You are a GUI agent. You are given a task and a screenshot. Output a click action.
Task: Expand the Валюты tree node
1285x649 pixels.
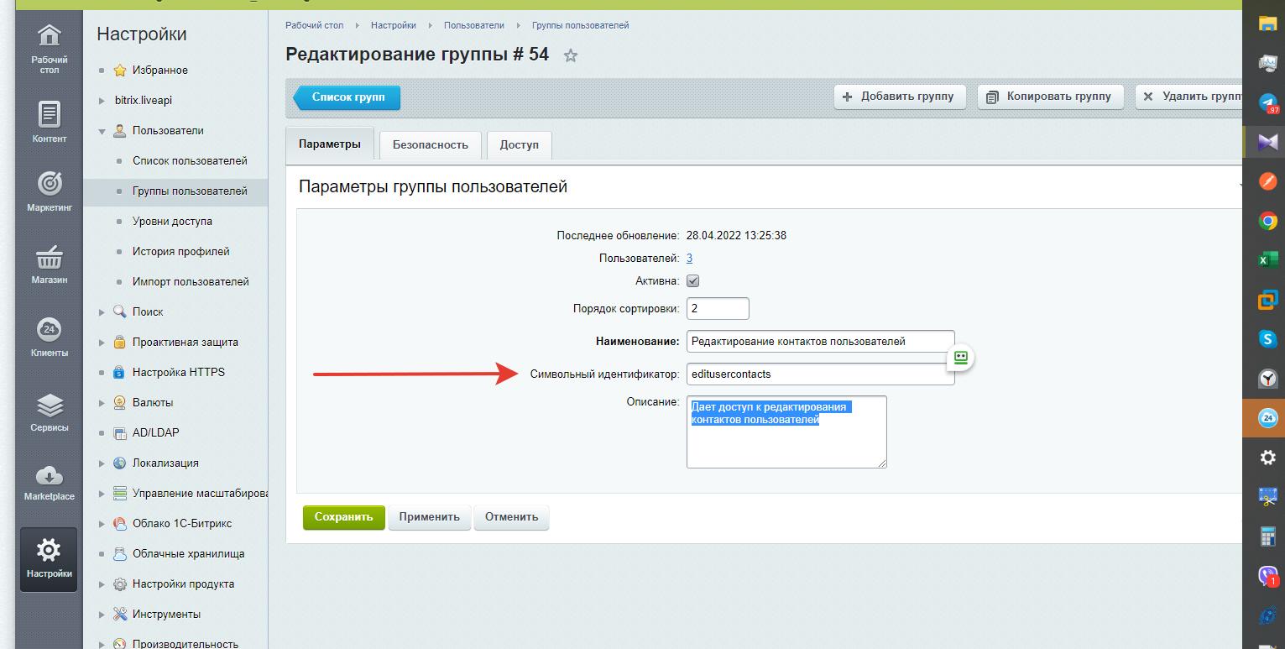102,403
